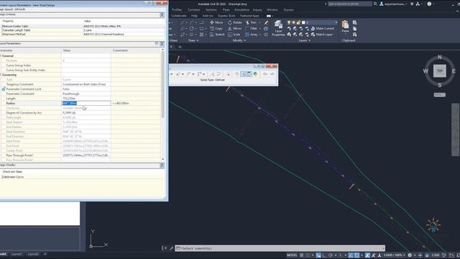Viewport: 460px width, 259px height.
Task: Select the Stretch tool
Action: 217,35
